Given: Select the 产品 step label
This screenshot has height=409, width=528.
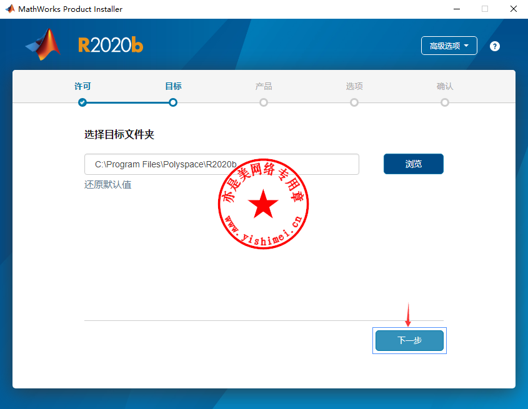Looking at the screenshot, I should tap(264, 86).
